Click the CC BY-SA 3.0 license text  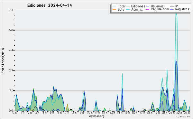(183, 116)
